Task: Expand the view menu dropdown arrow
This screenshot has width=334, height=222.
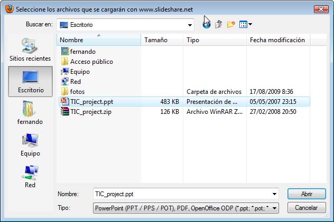Action: point(251,24)
